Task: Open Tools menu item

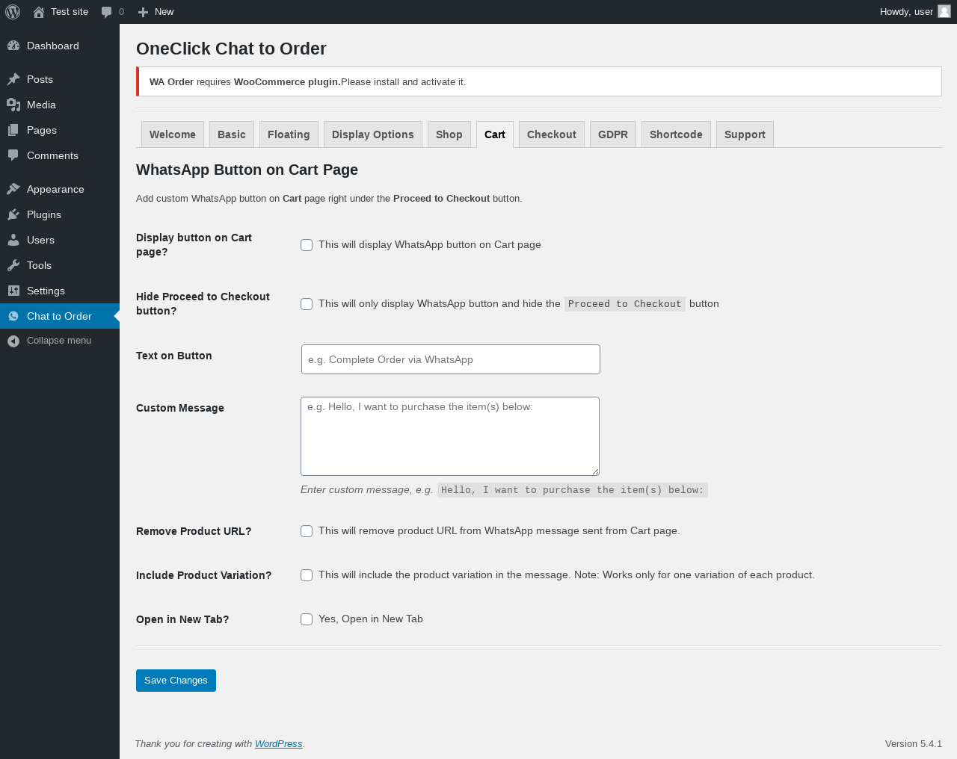Action: [60, 265]
